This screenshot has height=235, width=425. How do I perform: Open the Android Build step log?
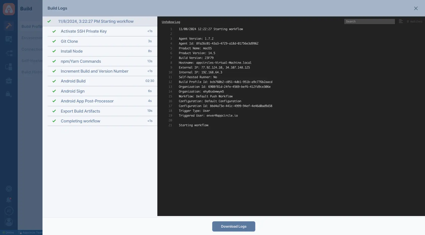[102, 81]
